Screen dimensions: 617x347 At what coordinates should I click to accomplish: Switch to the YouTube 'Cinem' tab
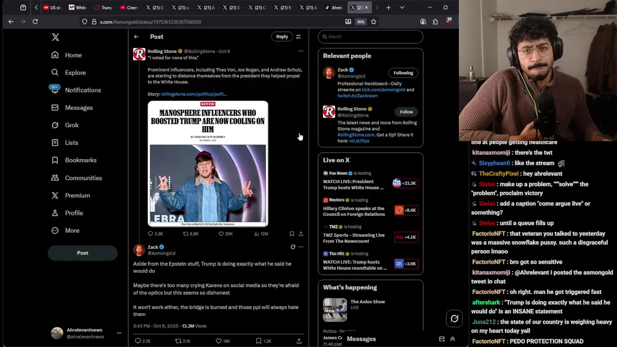[129, 8]
